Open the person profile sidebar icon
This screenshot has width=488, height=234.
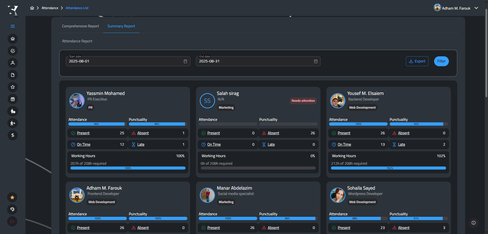pos(13,63)
